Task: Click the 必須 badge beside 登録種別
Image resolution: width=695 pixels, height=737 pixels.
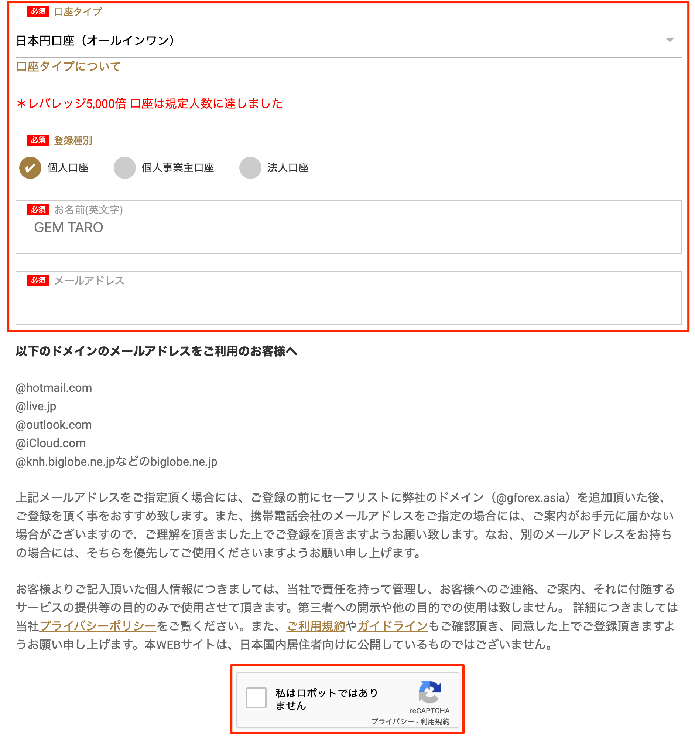Action: pyautogui.click(x=38, y=140)
